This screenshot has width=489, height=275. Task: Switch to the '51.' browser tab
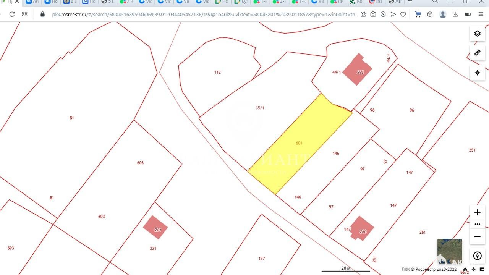[108, 2]
